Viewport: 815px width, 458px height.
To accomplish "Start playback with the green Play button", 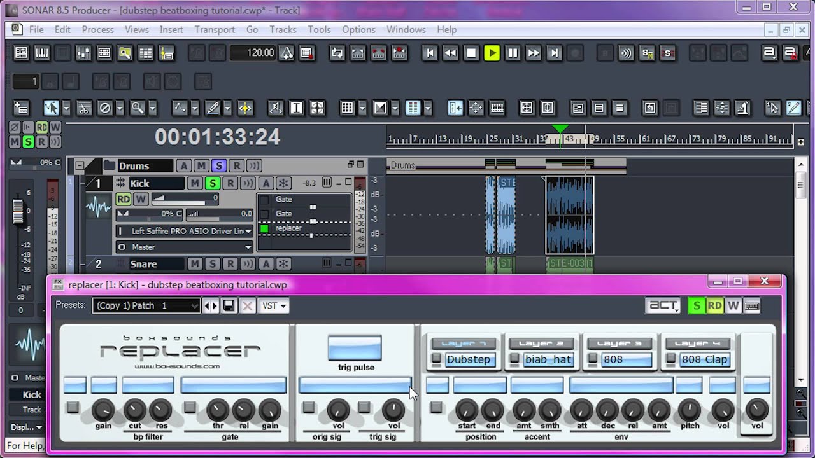I will pos(492,53).
